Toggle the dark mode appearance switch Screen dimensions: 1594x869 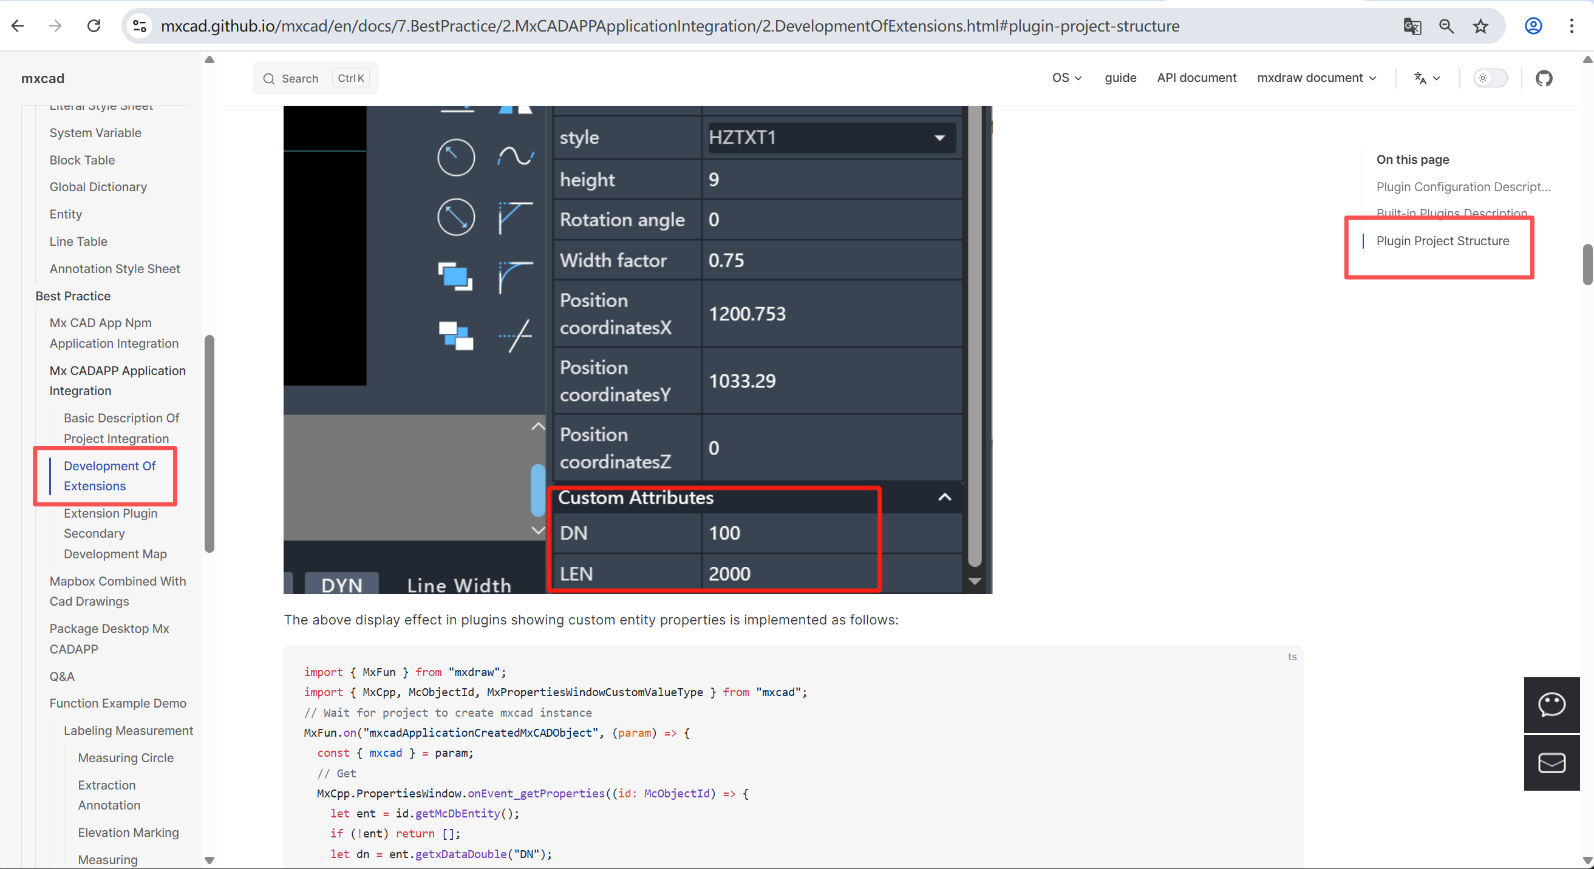tap(1490, 78)
